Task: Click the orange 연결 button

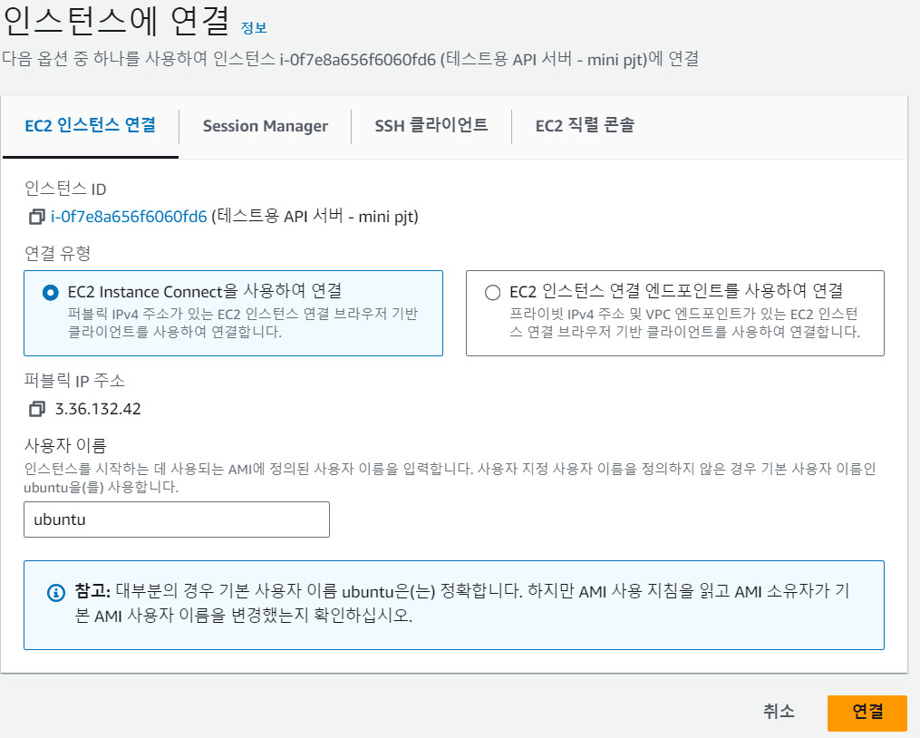Action: [867, 712]
